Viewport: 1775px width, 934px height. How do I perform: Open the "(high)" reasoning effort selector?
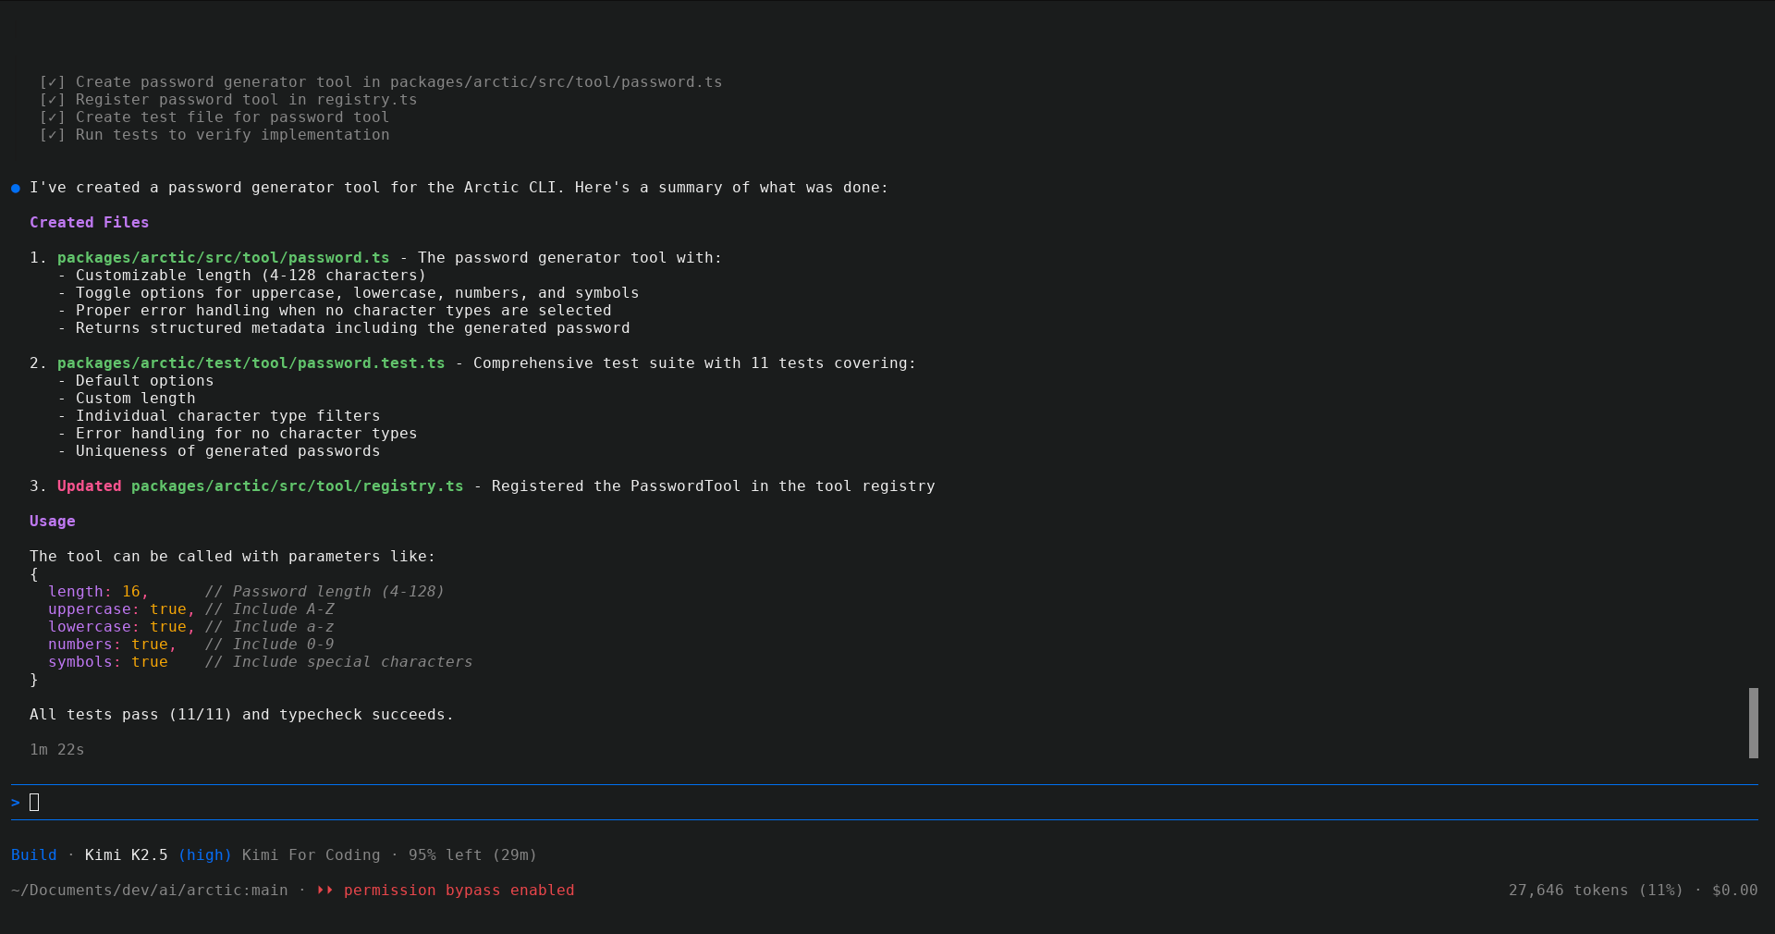point(205,855)
